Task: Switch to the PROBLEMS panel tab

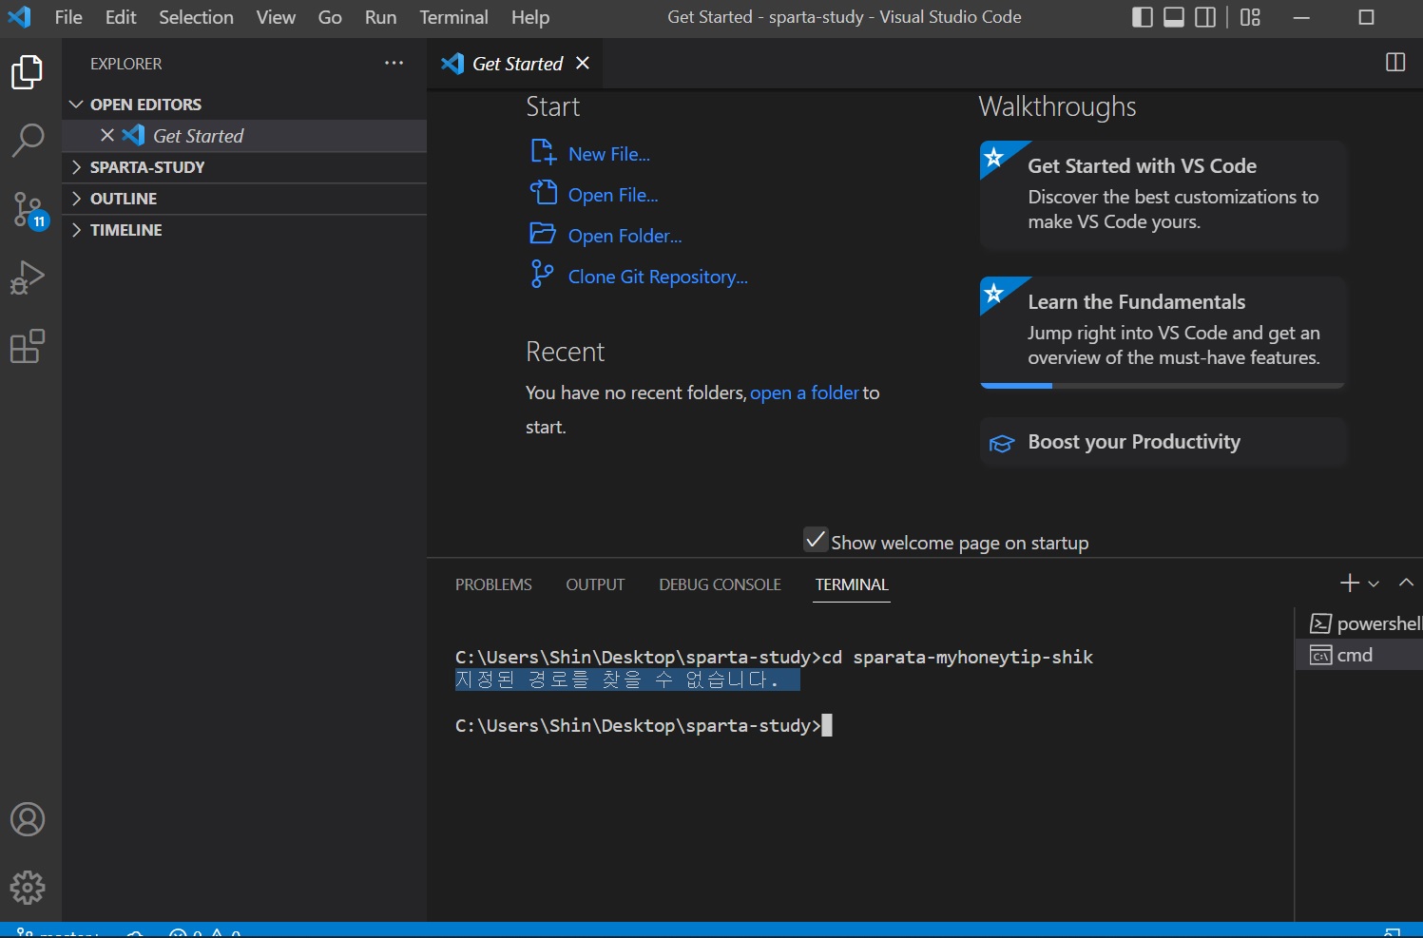Action: click(493, 584)
